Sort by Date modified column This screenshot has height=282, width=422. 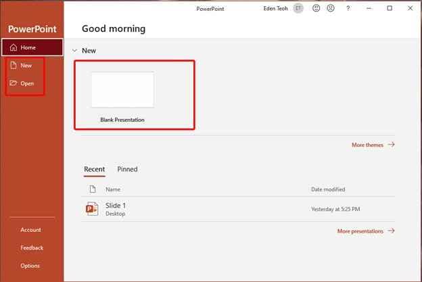tap(328, 189)
